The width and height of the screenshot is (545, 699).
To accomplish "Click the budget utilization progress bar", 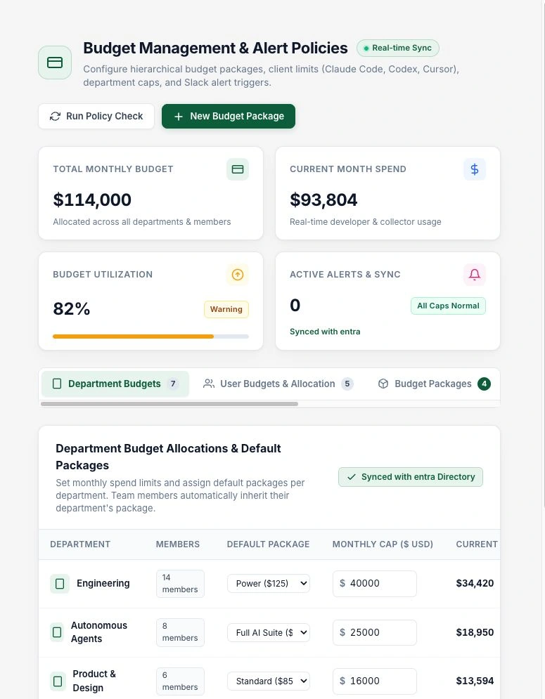I will (151, 337).
